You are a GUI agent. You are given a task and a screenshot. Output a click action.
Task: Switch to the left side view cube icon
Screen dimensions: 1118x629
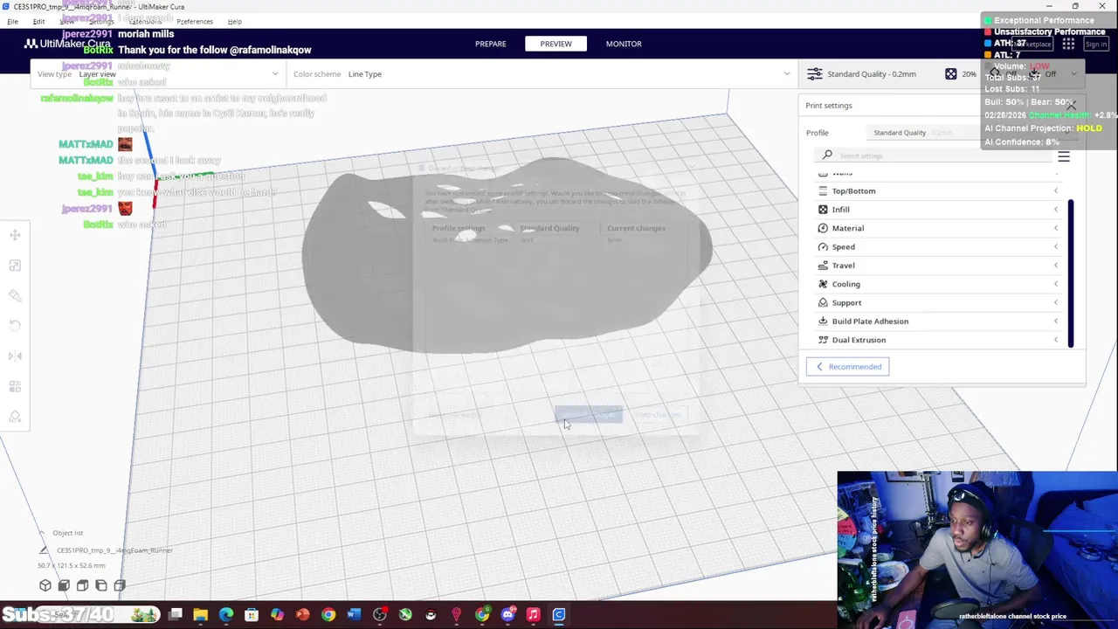pos(101,585)
